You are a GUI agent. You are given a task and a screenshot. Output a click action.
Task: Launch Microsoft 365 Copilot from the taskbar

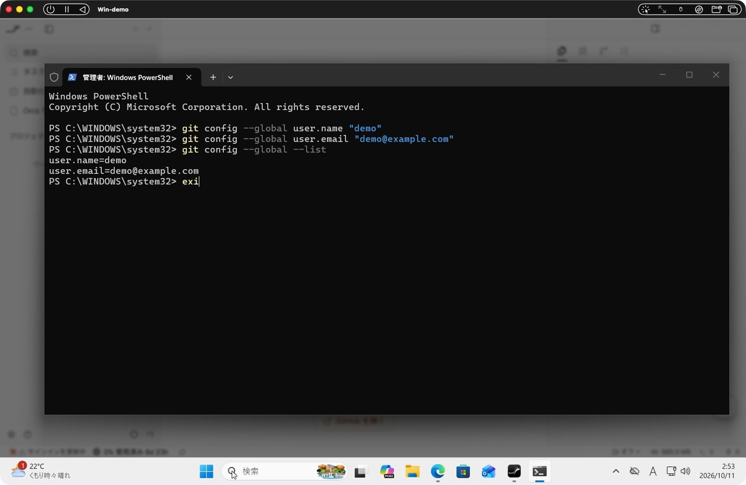pos(387,471)
